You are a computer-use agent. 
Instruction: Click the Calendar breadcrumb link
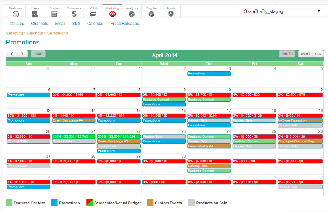[35, 33]
